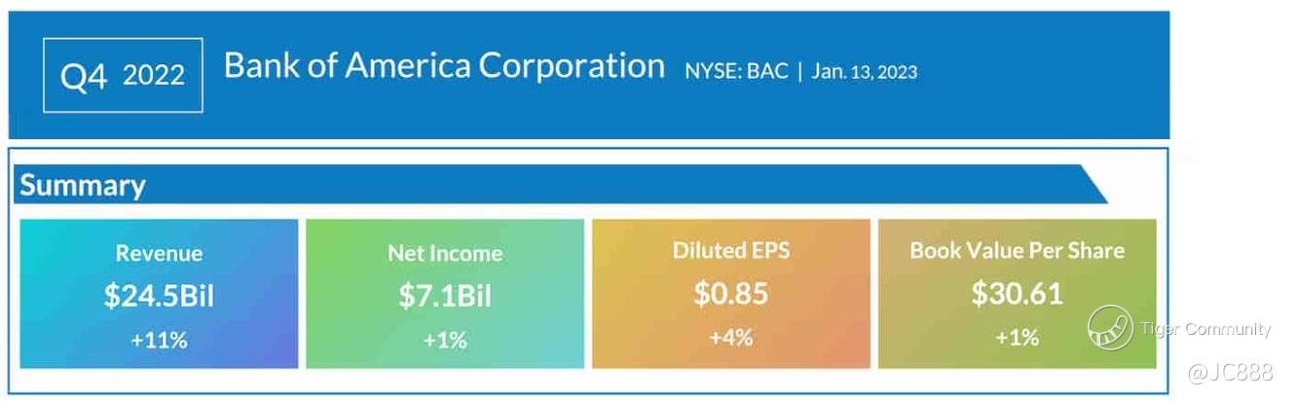Click the $0.85 diluted EPS value
The width and height of the screenshot is (1298, 401).
tap(730, 293)
